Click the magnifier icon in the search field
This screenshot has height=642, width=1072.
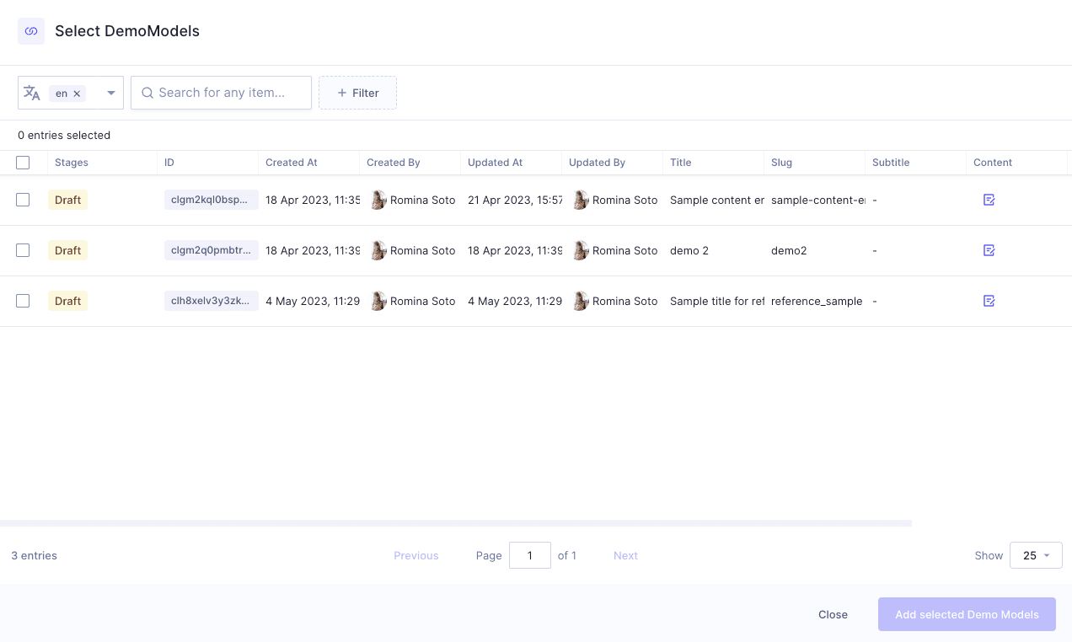[x=147, y=93]
